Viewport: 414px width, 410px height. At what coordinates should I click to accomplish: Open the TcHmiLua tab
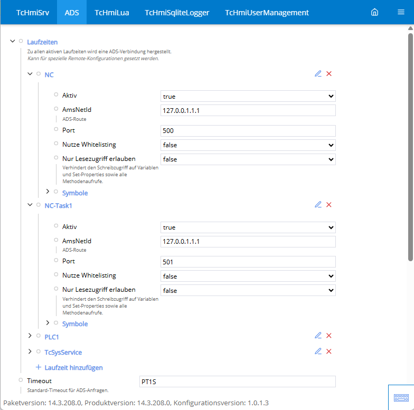112,13
